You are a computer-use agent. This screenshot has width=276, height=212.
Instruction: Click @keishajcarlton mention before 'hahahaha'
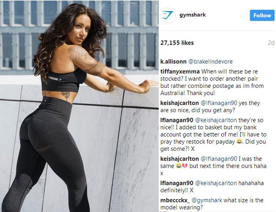(x=216, y=183)
